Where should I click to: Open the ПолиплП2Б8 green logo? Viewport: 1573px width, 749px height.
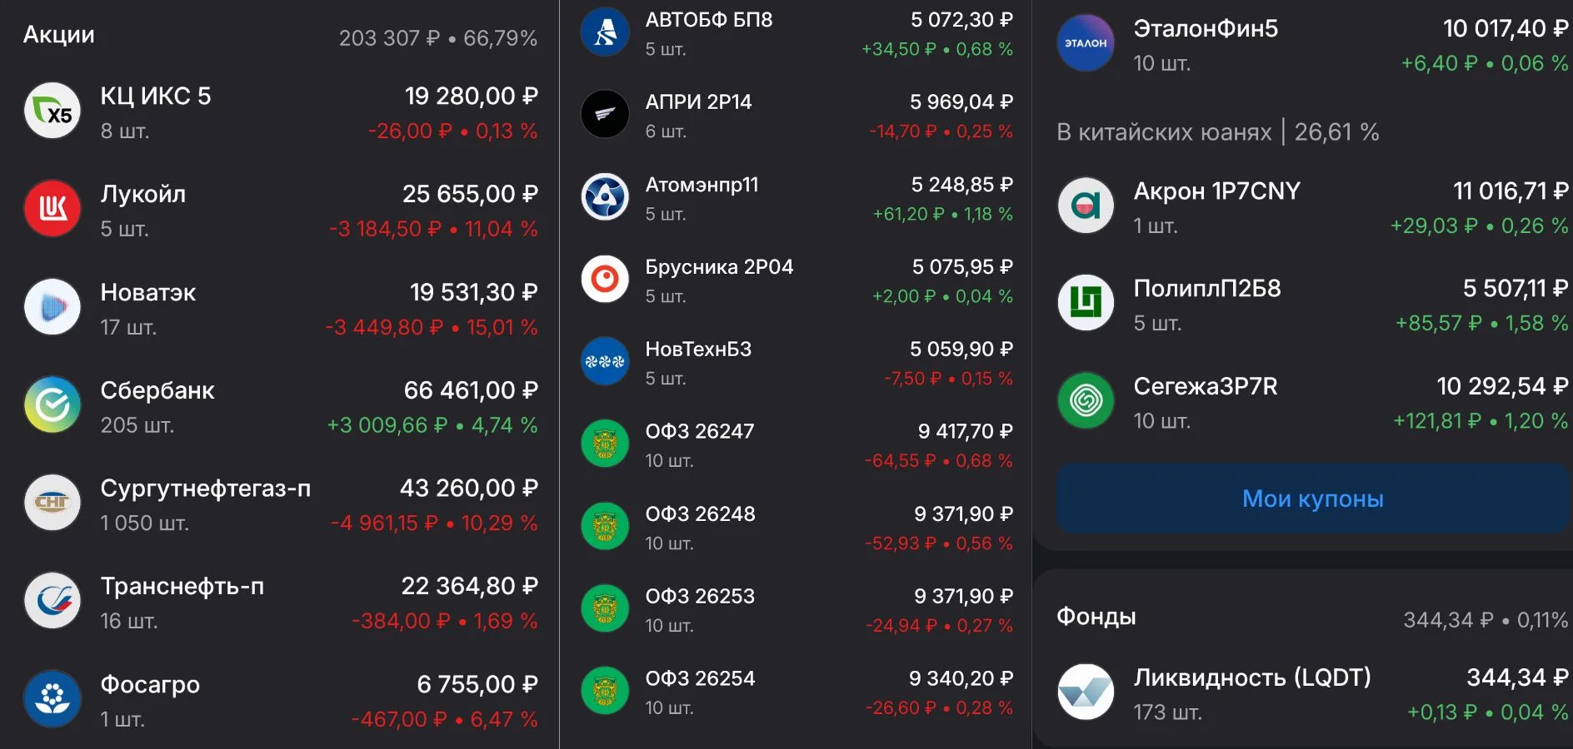click(x=1086, y=303)
